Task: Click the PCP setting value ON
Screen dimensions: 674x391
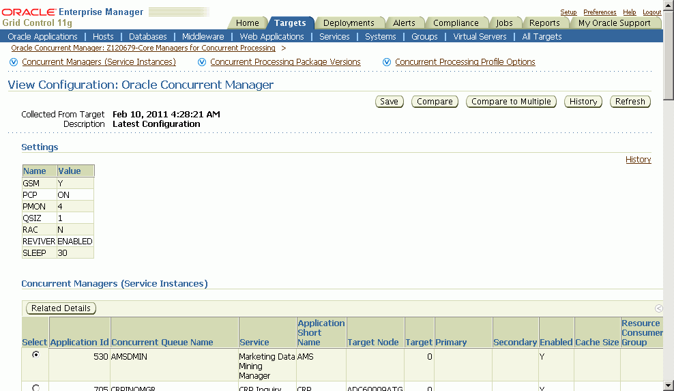Action: click(63, 195)
